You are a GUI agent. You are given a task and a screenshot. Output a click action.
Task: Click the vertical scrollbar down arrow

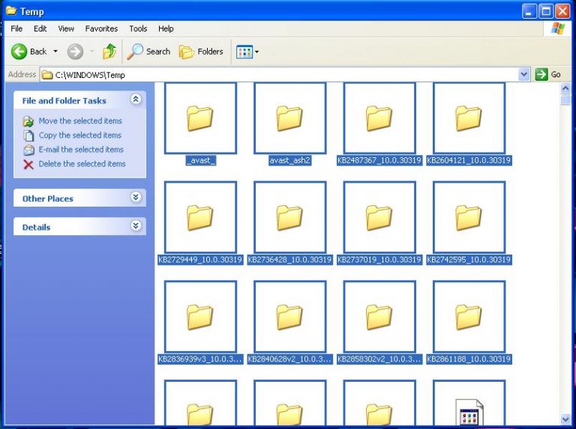click(x=566, y=419)
